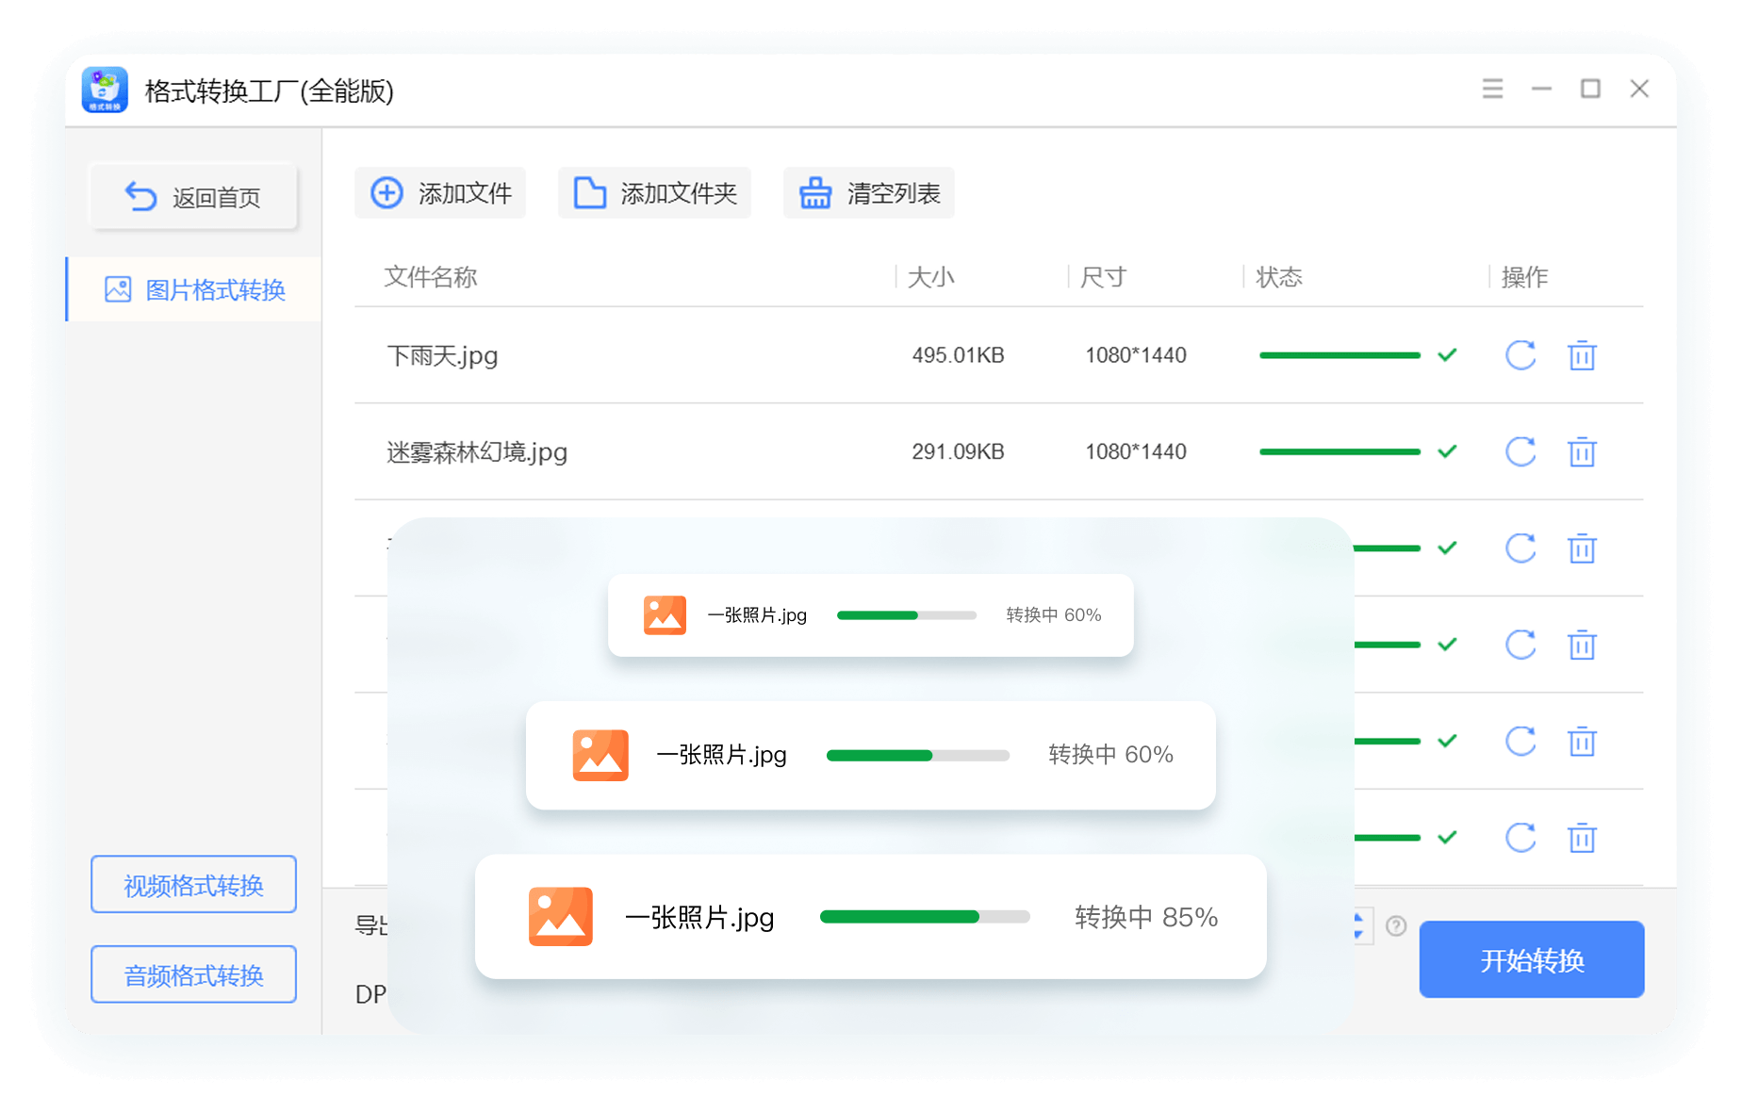The image size is (1742, 1112).
Task: Click the green check mark for 下雨天.jpg
Action: coord(1447,355)
